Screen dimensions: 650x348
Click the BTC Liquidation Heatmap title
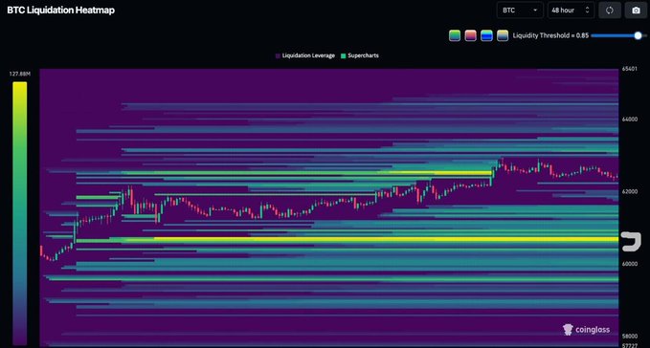pyautogui.click(x=61, y=11)
